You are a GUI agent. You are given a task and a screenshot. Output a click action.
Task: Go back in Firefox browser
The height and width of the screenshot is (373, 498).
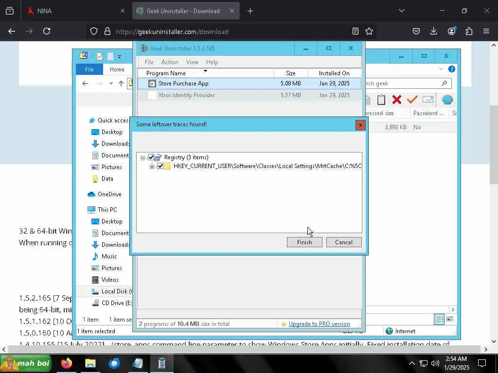coord(12,31)
